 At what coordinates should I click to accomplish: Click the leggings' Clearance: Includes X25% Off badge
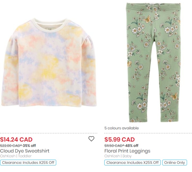click(x=132, y=163)
